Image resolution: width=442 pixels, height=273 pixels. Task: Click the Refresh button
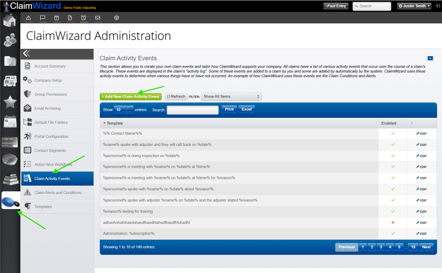click(176, 96)
